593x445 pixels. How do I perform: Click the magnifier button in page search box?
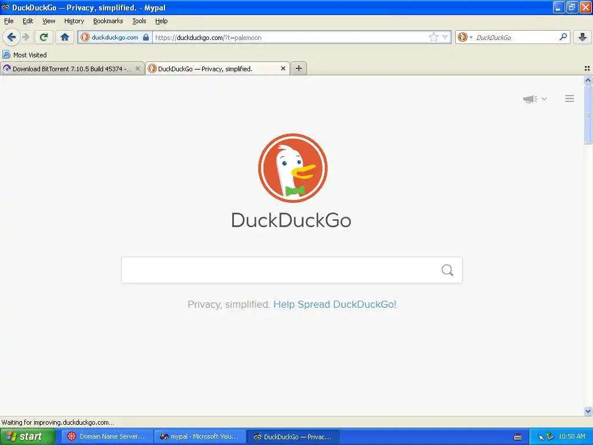coord(448,270)
